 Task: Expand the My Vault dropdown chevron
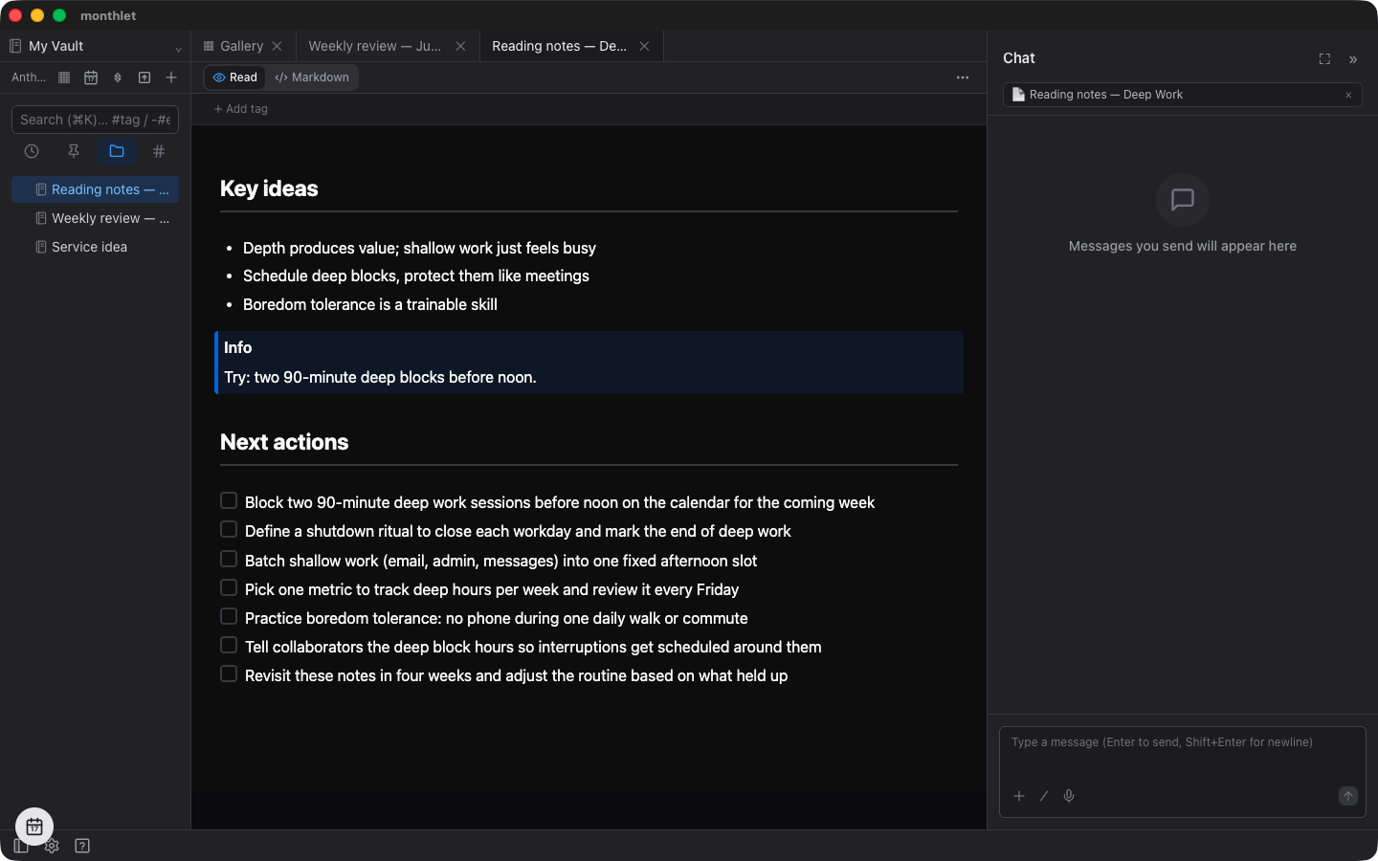(178, 49)
